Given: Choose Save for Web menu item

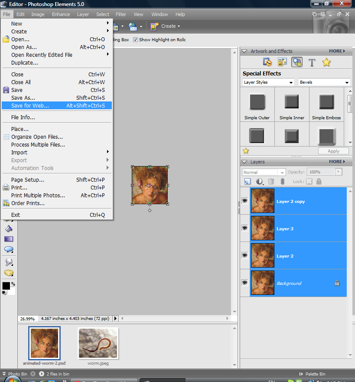Looking at the screenshot, I should point(56,105).
